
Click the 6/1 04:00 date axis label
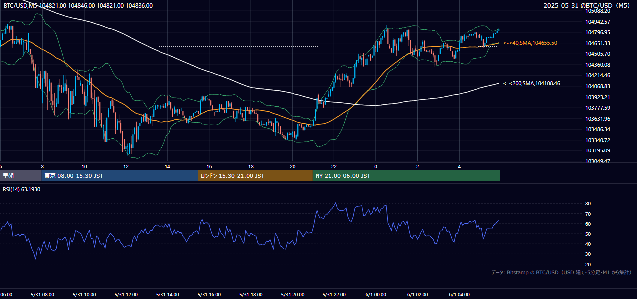point(459,294)
